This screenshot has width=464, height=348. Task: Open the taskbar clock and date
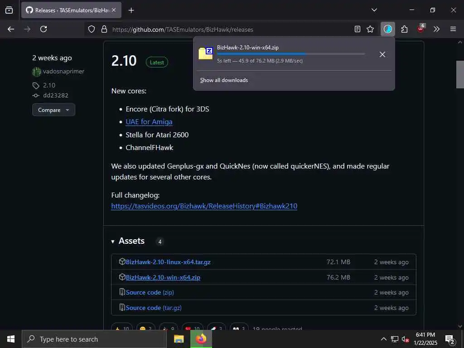425,339
